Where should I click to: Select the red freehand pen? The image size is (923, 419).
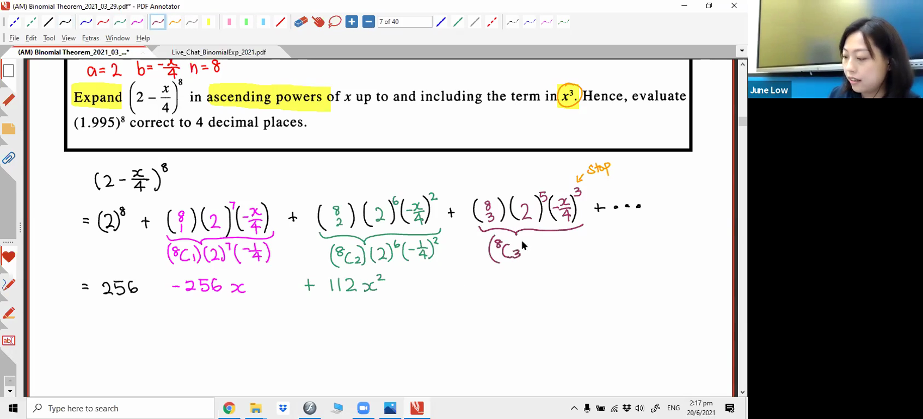[103, 22]
